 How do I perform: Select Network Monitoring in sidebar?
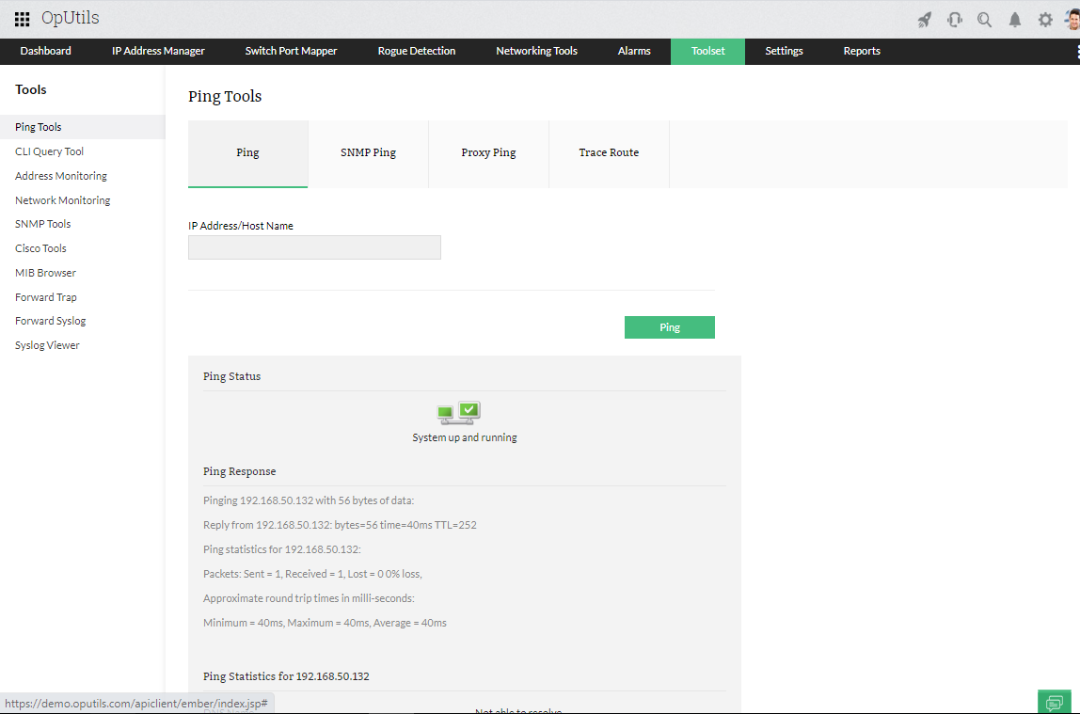[63, 200]
